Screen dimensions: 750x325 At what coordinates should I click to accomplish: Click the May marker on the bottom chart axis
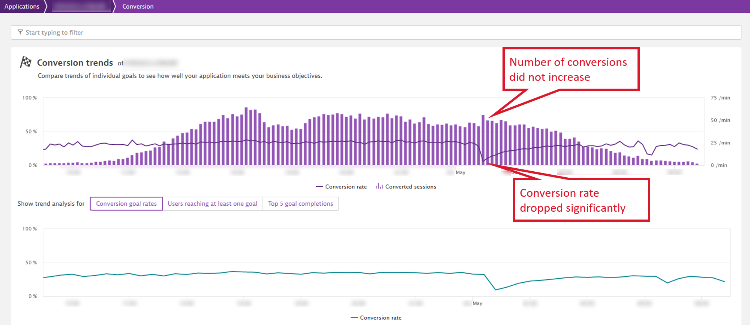(477, 303)
